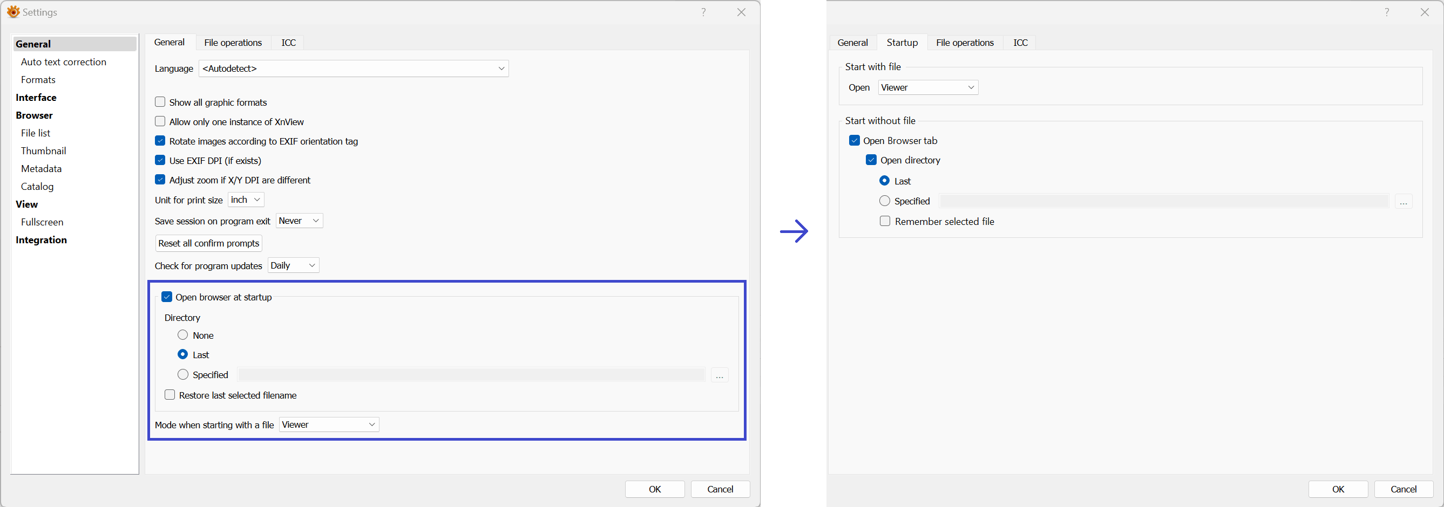Open the Language Autodetect dropdown

[353, 68]
